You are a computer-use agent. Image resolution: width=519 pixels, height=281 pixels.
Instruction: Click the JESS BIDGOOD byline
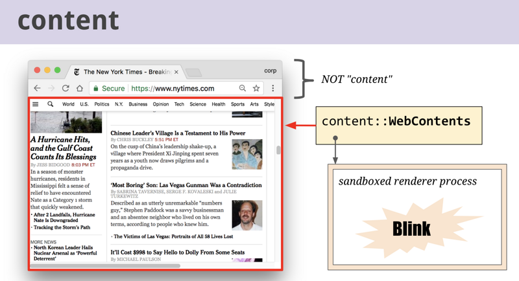(x=51, y=164)
